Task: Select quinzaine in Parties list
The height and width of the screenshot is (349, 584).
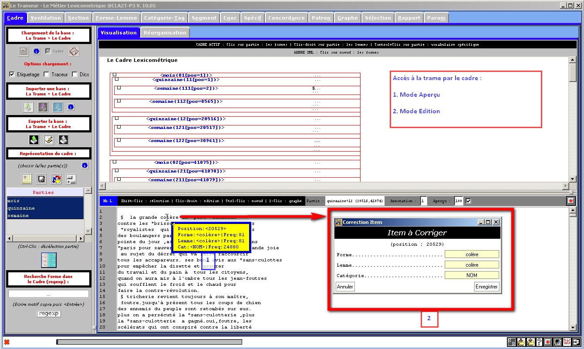Action: pos(45,208)
